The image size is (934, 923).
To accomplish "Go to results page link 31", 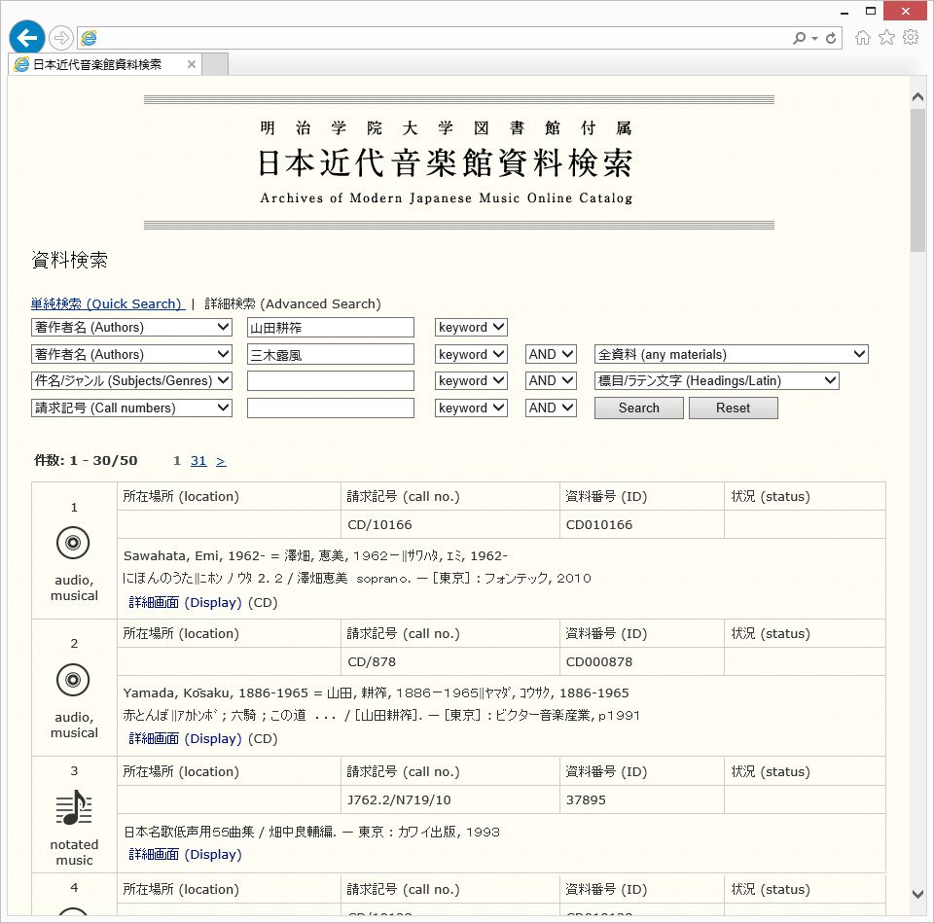I will (198, 460).
